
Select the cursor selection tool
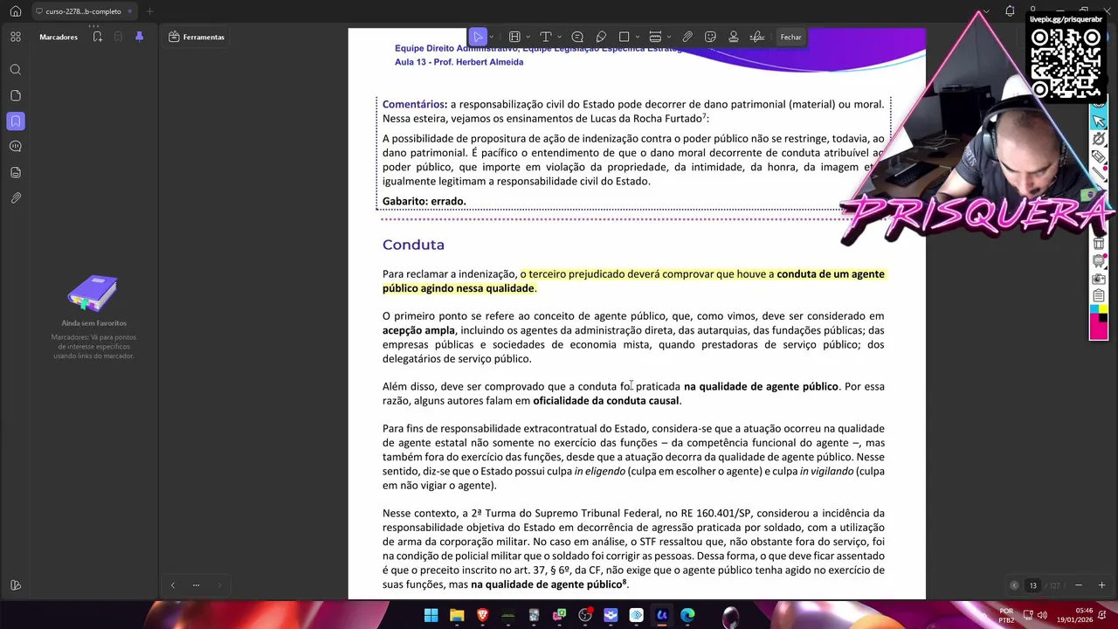[x=477, y=37]
